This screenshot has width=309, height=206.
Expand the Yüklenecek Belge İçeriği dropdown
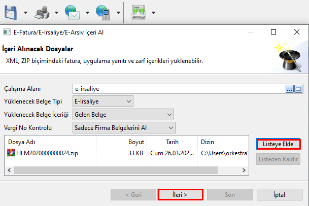(169, 114)
